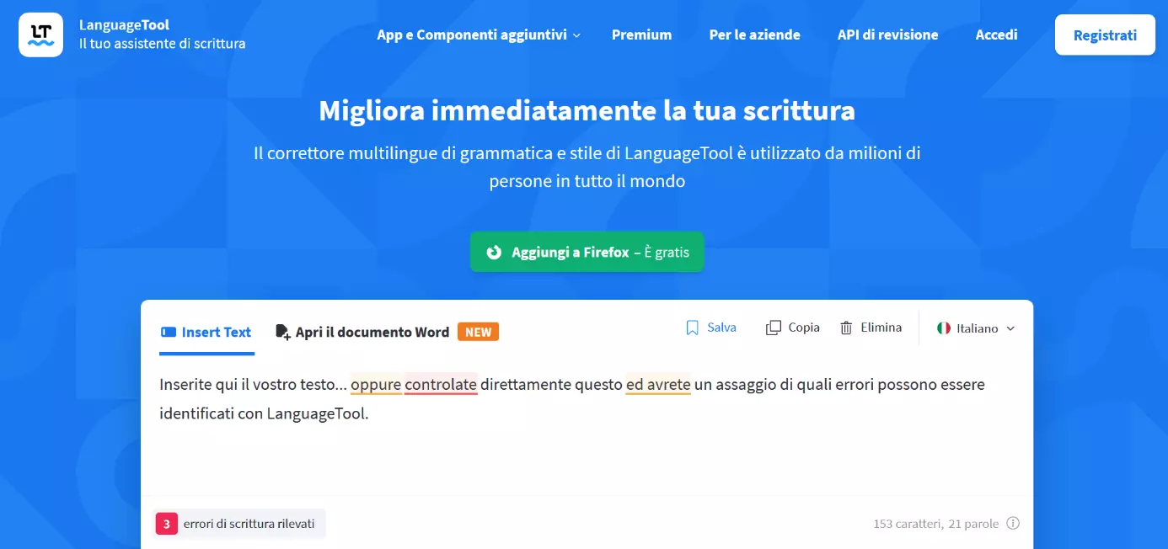Open API di revisione page
The width and height of the screenshot is (1168, 549).
pos(887,35)
